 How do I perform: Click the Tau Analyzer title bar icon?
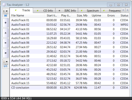4,5
